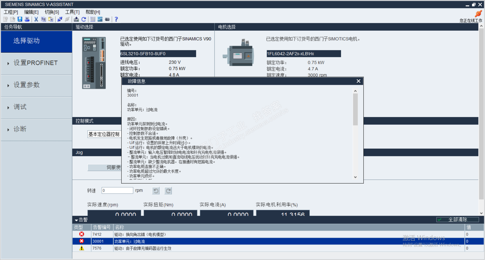Click the warning icon for alarm 7576
This screenshot has height=260, width=485.
point(82,248)
